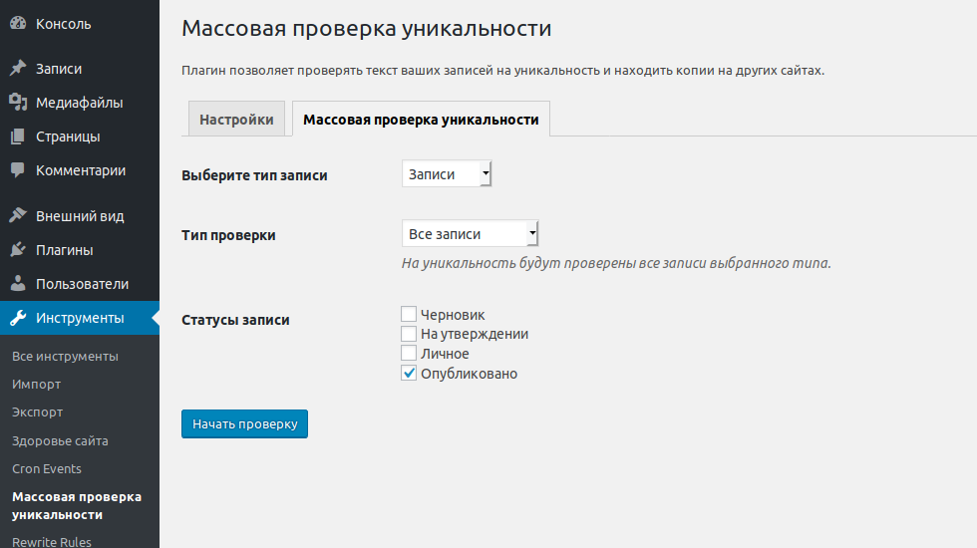Switch to the Настройки tab
Screen dimensions: 977x548
236,119
